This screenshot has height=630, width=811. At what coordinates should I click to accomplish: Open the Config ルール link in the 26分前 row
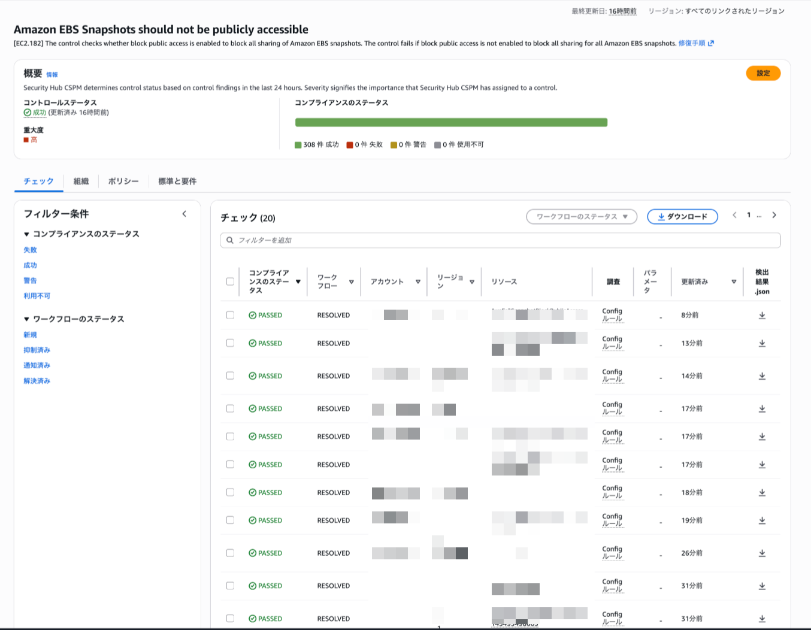(x=612, y=553)
